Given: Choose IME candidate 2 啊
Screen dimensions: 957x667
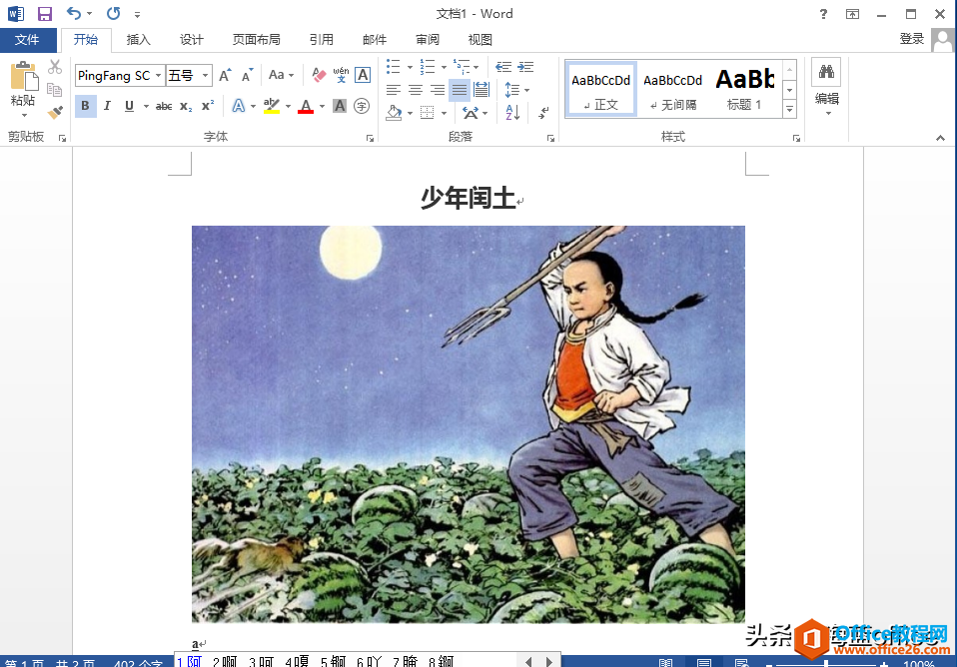Looking at the screenshot, I should (x=225, y=661).
